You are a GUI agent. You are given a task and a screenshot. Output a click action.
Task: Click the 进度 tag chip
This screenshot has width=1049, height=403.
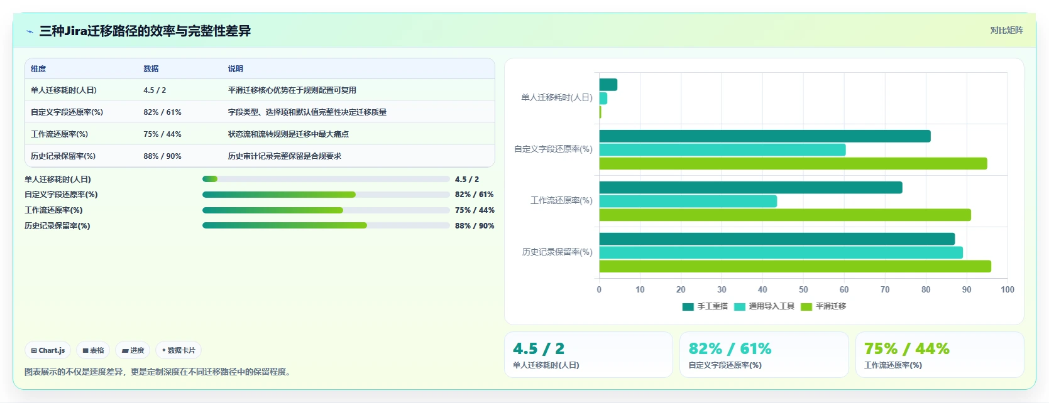coord(133,350)
